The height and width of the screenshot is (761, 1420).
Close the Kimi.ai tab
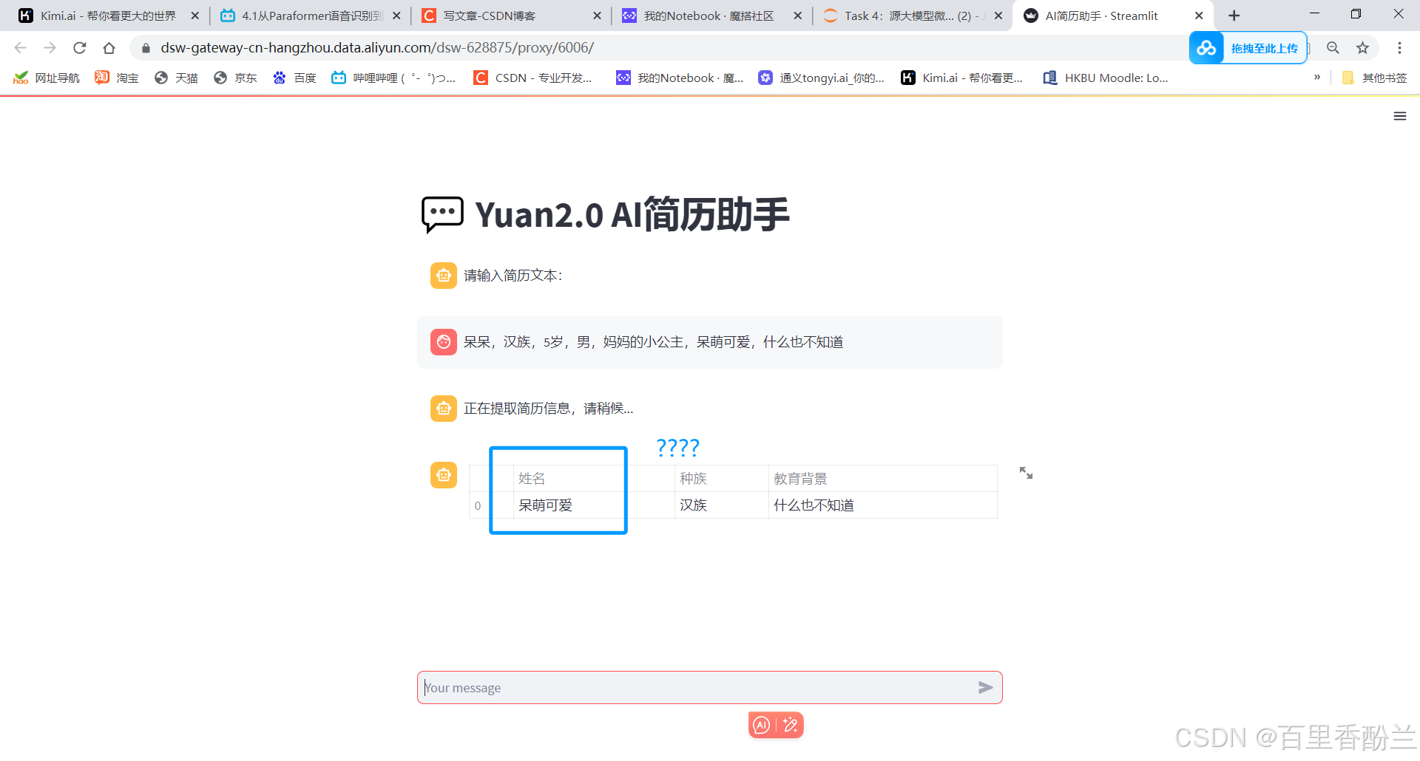tap(195, 16)
